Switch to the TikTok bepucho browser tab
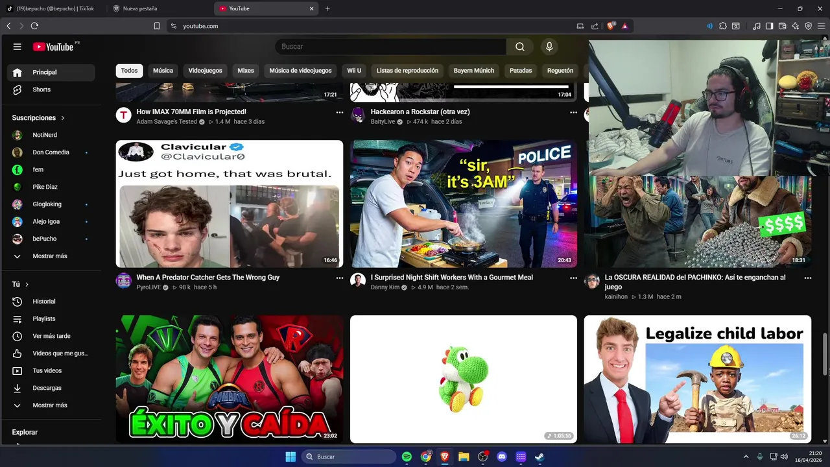 [54, 8]
